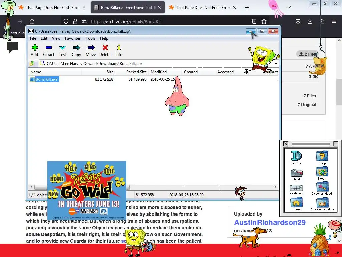
Task: Click the horizontal scrollbar right arrow
Action: [x=276, y=187]
